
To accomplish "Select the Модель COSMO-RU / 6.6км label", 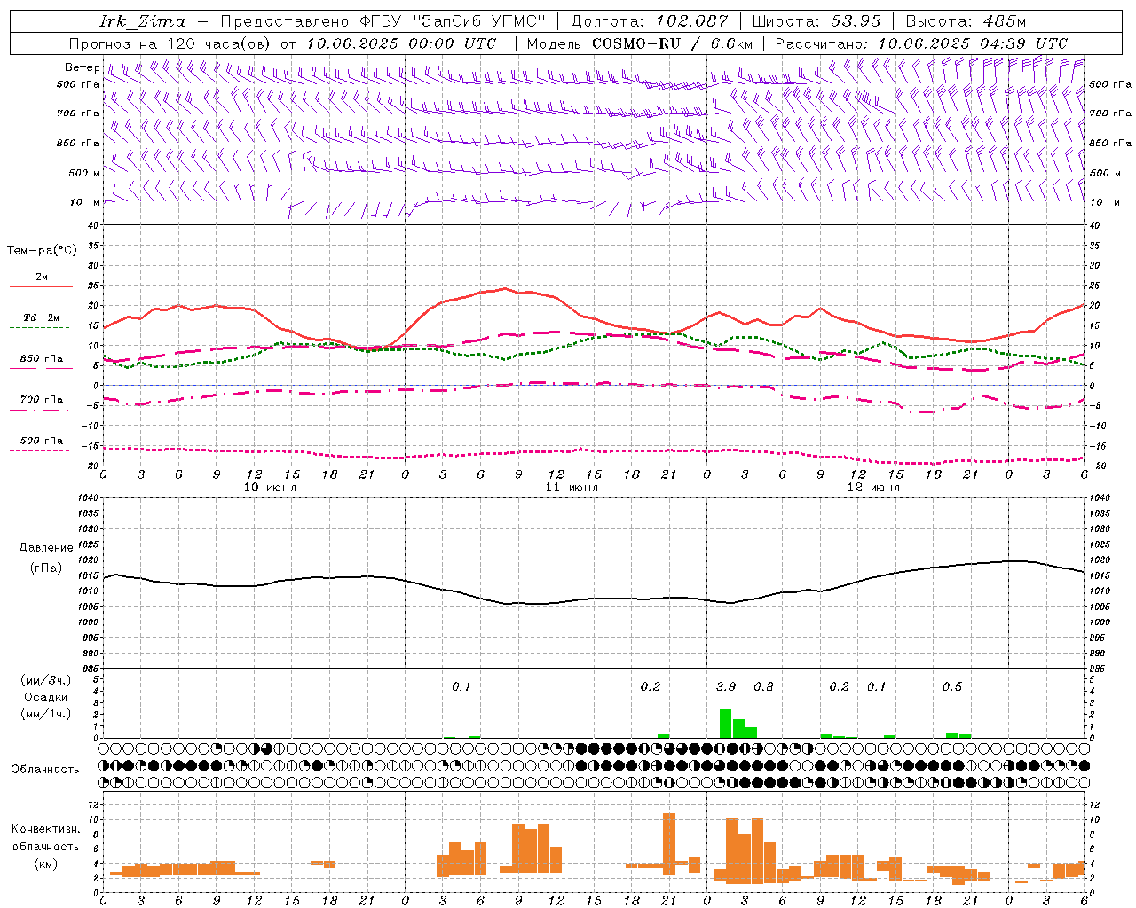I will [x=639, y=43].
